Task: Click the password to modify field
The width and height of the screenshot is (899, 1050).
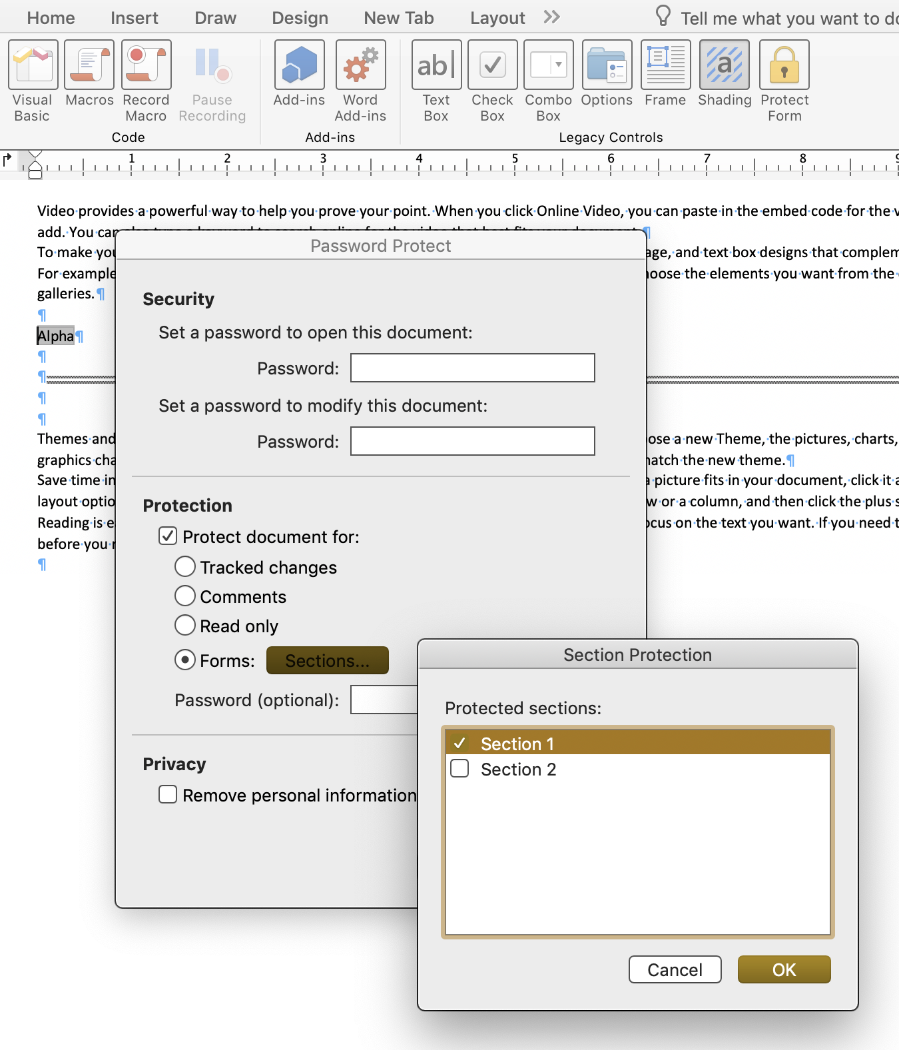Action: tap(473, 441)
